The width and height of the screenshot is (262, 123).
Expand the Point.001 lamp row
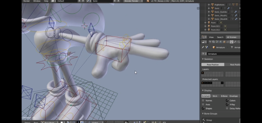tap(205, 26)
